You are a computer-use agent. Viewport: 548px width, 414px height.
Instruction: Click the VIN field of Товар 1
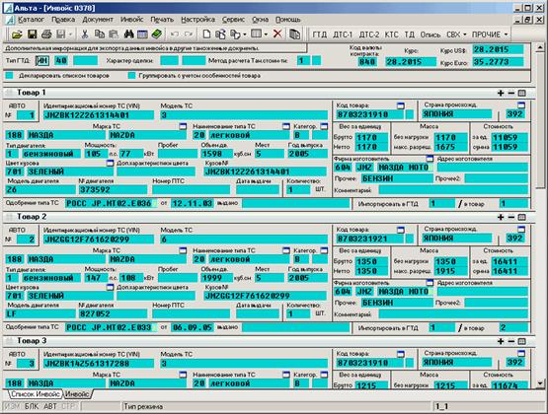tap(99, 115)
